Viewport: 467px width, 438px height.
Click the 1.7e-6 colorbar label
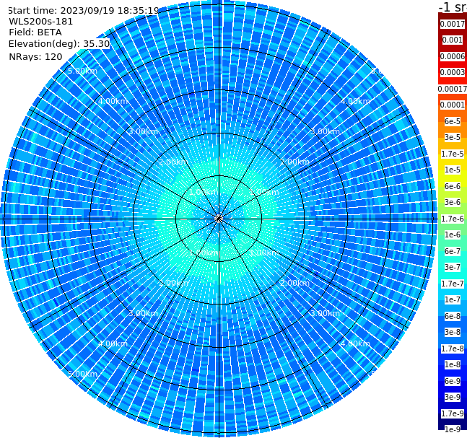pos(453,219)
